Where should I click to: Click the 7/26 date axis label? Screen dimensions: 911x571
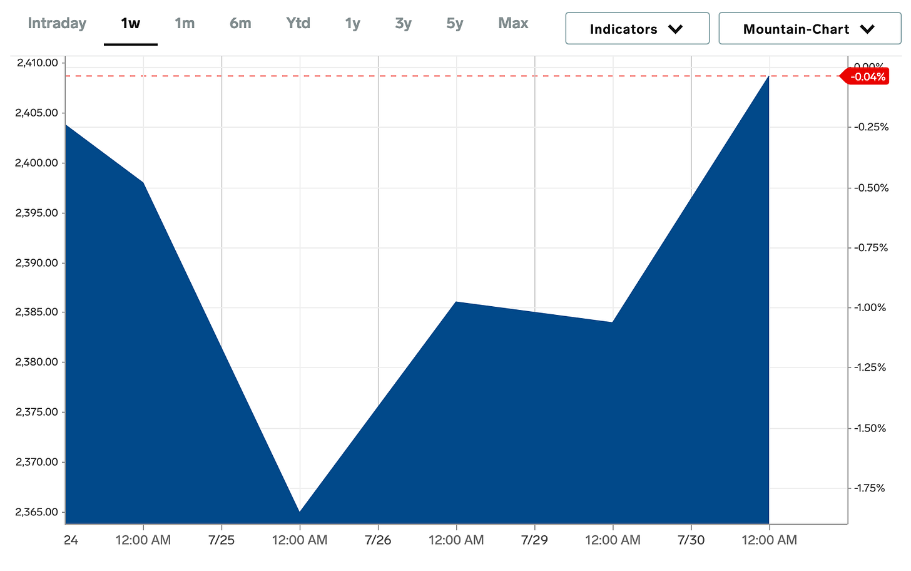(378, 540)
